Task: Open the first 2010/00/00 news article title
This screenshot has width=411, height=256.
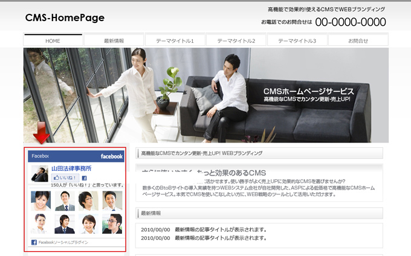Action: click(x=221, y=229)
